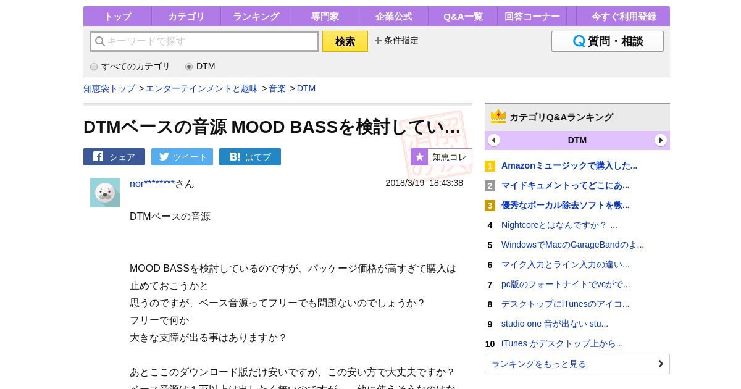Open the 専門家 navigation tab
This screenshot has height=389, width=741.
coord(325,17)
